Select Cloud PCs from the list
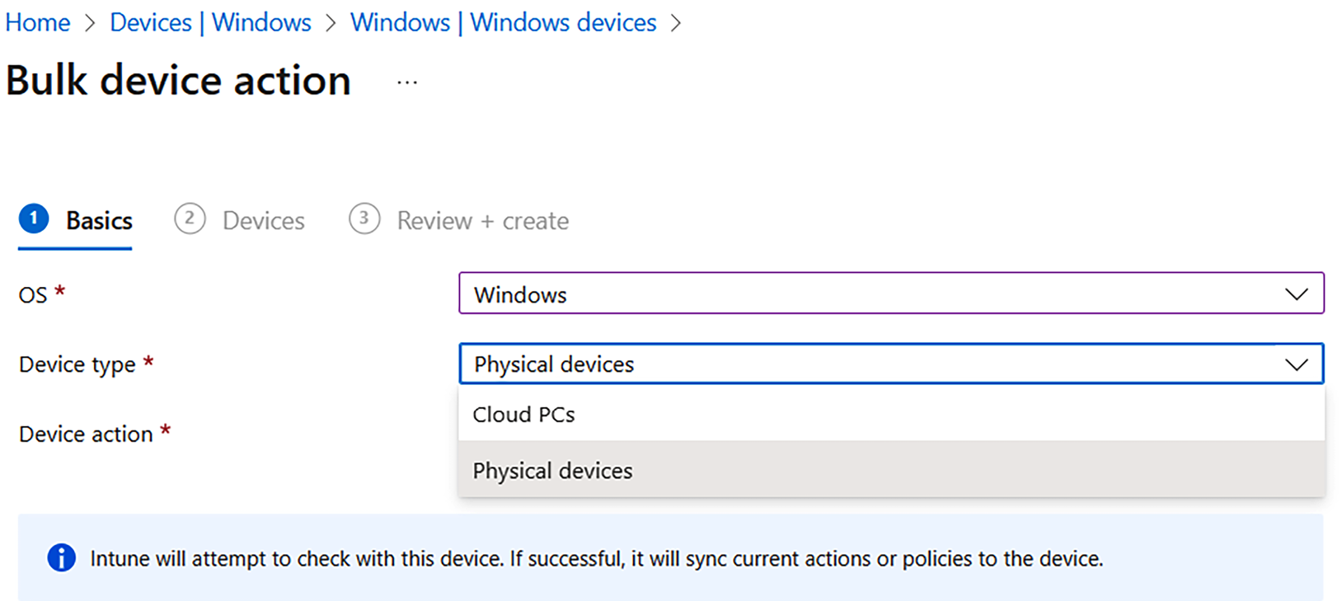The image size is (1342, 601). click(x=524, y=415)
